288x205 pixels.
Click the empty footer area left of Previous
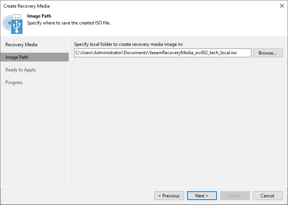click(76, 196)
